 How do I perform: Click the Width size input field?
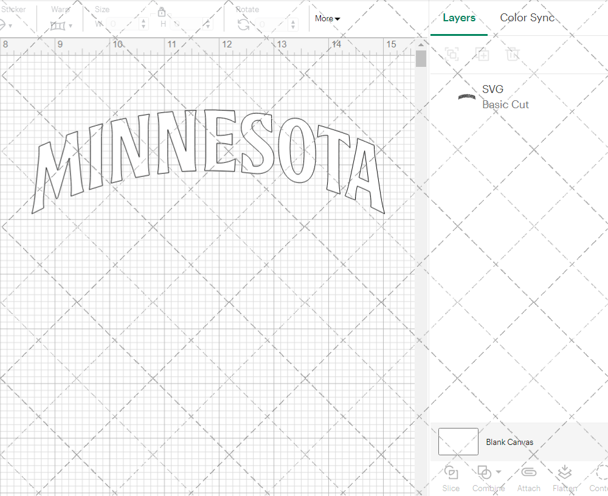pos(123,24)
